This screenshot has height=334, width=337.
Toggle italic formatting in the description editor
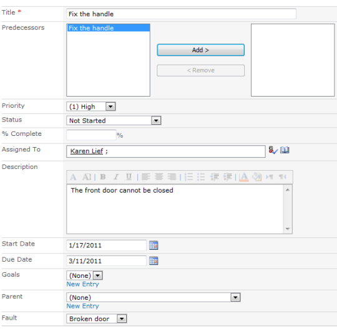tap(116, 177)
